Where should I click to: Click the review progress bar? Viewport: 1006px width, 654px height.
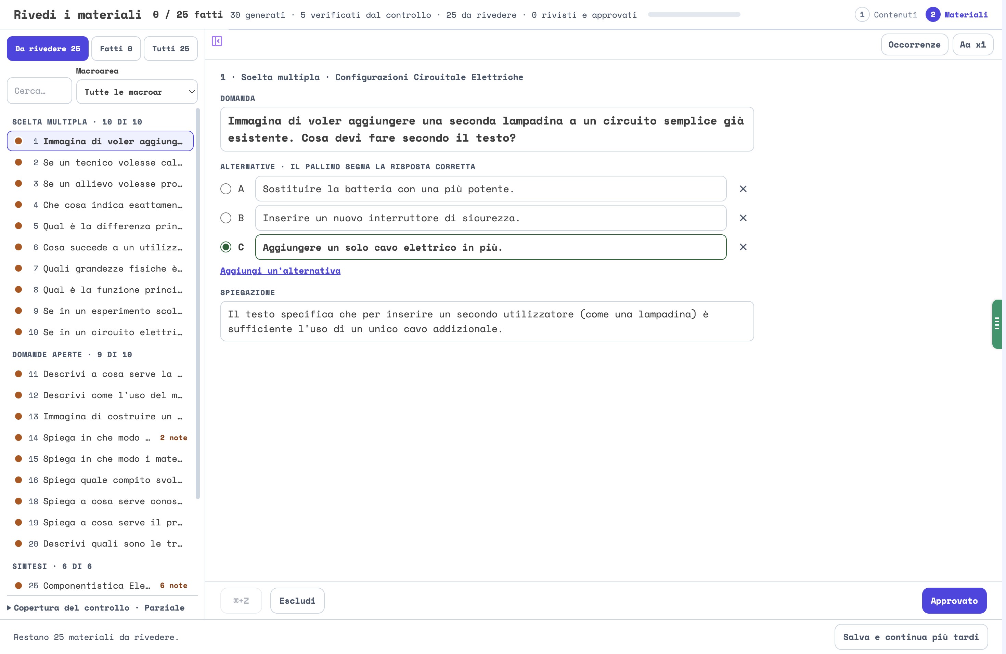pos(694,14)
